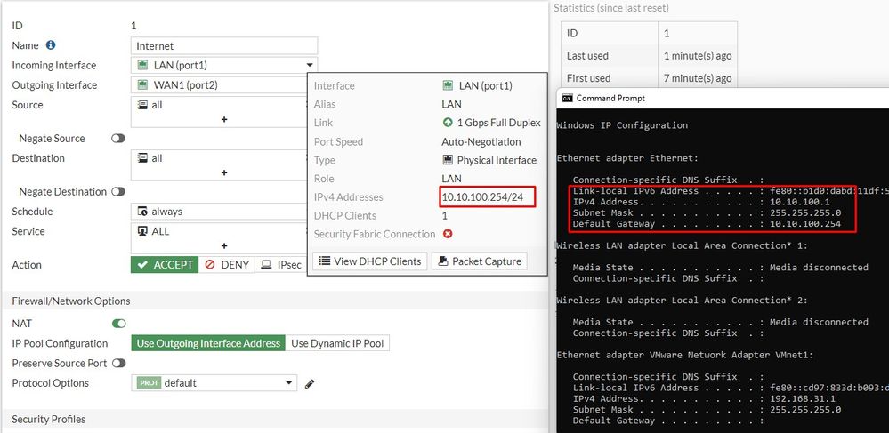
Task: Click the port icon in Outgoing Interface field
Action: click(143, 85)
